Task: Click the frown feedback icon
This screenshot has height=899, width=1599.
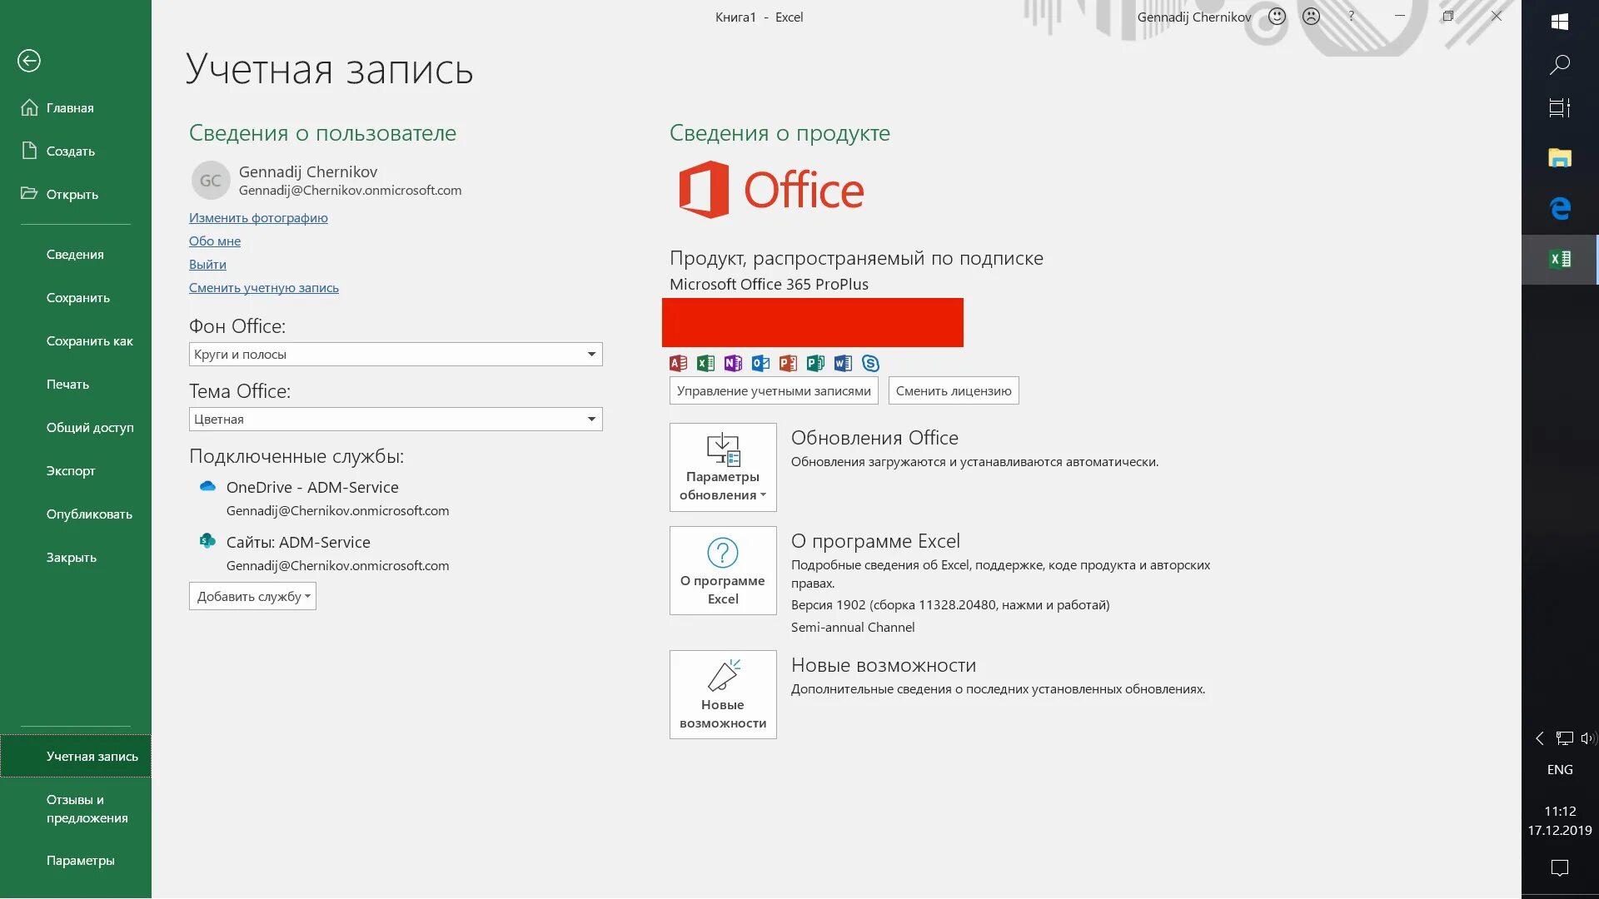Action: click(1312, 17)
